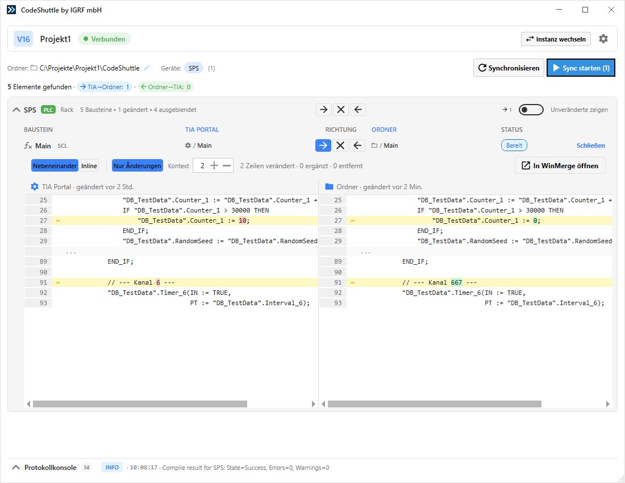Click the log message Compile result for SPS

tap(245, 468)
